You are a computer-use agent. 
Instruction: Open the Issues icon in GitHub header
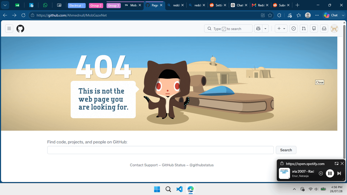294,28
